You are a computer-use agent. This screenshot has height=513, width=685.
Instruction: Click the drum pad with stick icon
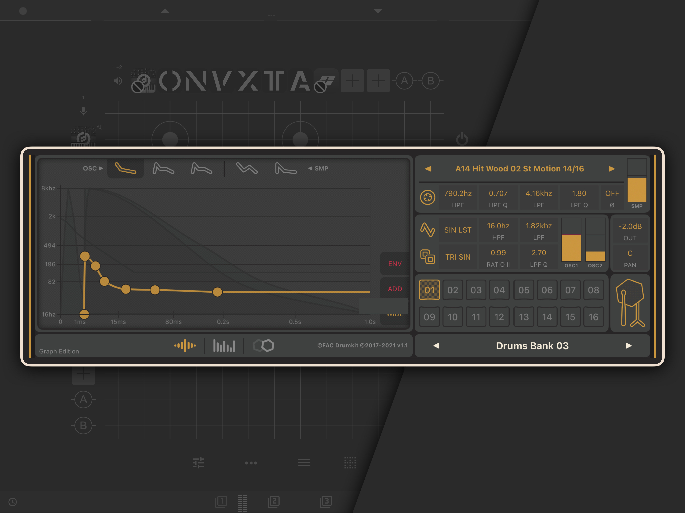point(630,303)
